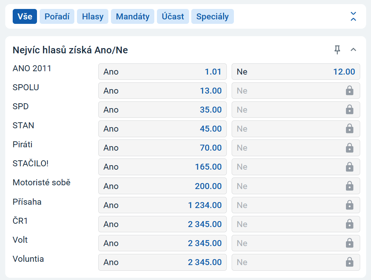Click the lock icon in SPD row
Image resolution: width=371 pixels, height=280 pixels.
349,110
